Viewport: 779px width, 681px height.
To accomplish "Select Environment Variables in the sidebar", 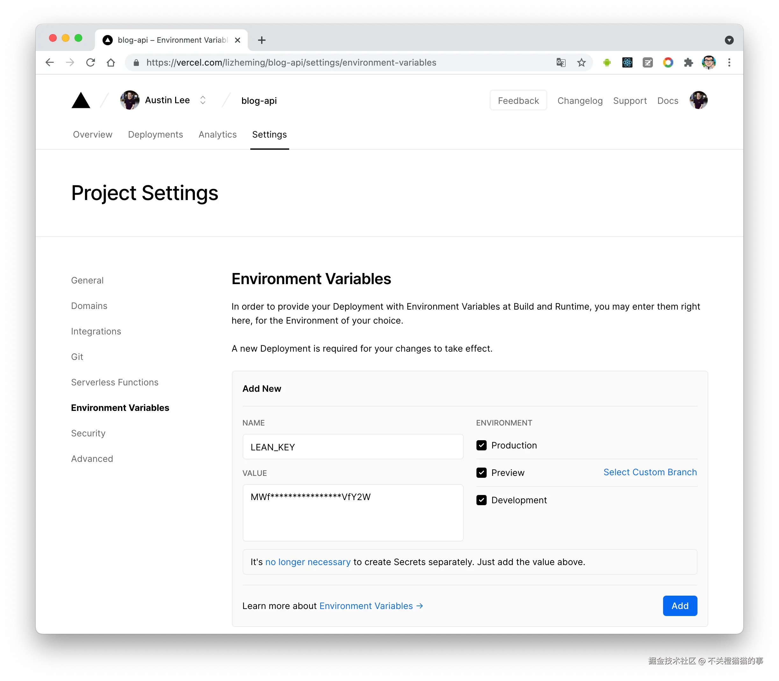I will pyautogui.click(x=120, y=408).
